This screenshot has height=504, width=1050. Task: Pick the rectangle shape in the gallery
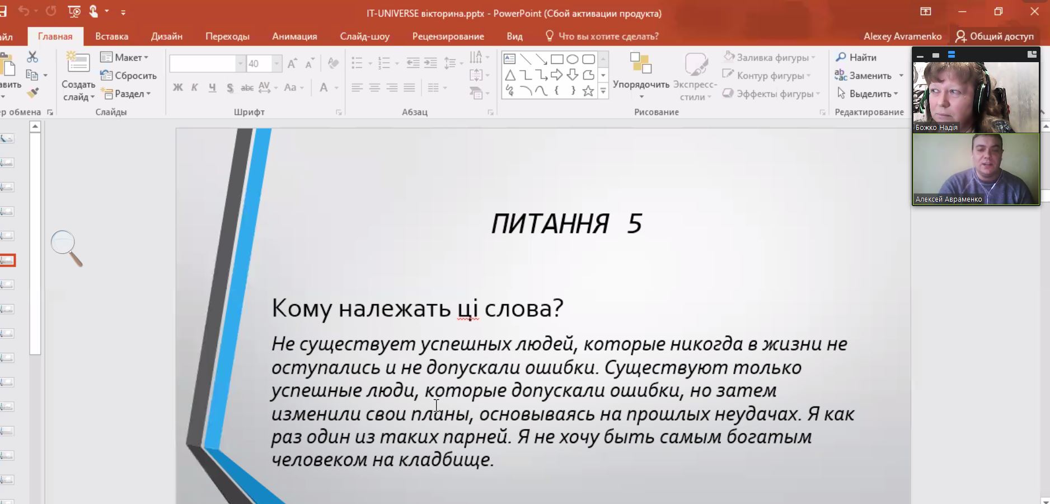556,59
